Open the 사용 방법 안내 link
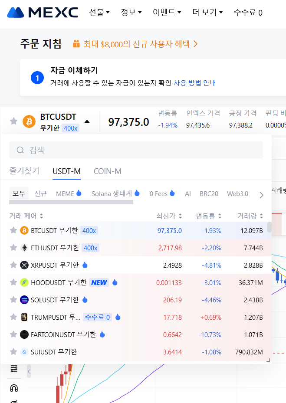The width and height of the screenshot is (286, 403). (195, 83)
